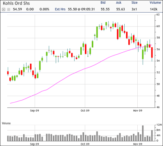Screen dimensions: 163x146
Task: Click the Size column header
Action: pos(134,2)
